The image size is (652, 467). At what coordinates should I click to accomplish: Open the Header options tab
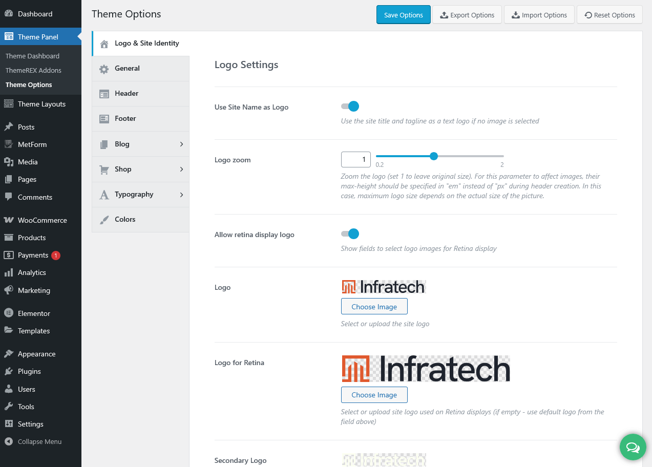point(127,94)
